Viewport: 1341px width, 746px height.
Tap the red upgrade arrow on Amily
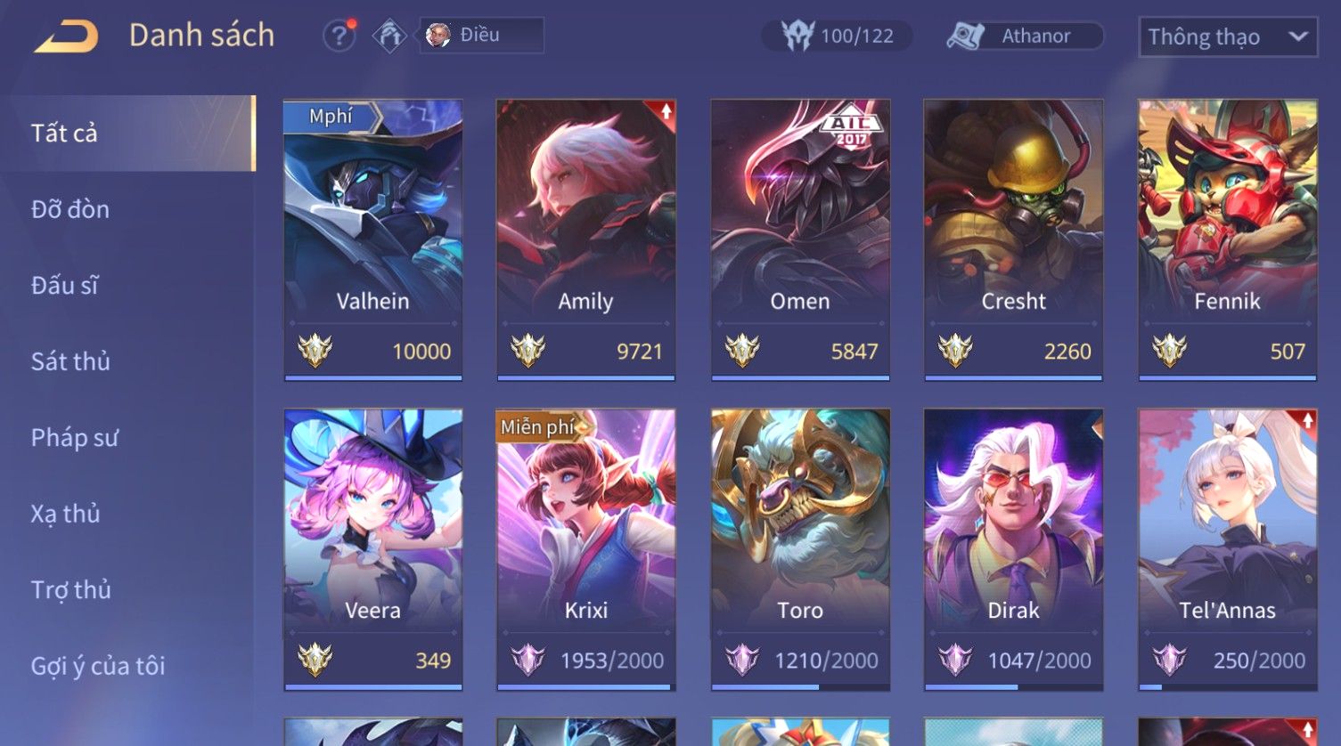tap(666, 111)
